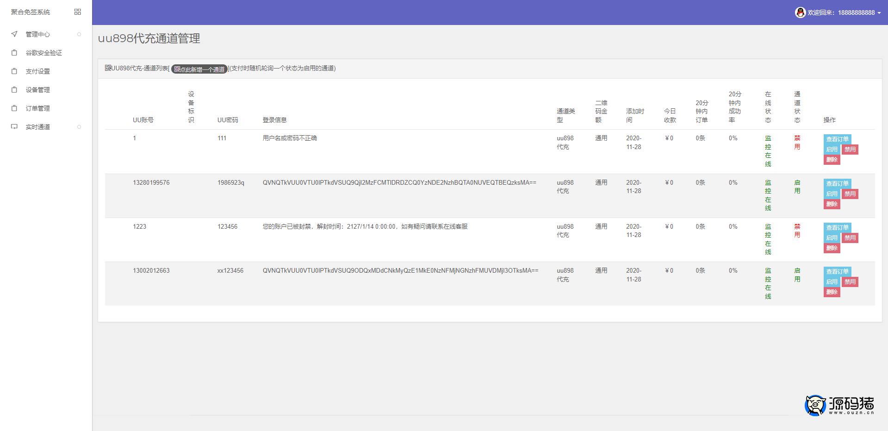The width and height of the screenshot is (888, 431).
Task: Disable channel 13280199576 with 禁用 button
Action: (850, 194)
